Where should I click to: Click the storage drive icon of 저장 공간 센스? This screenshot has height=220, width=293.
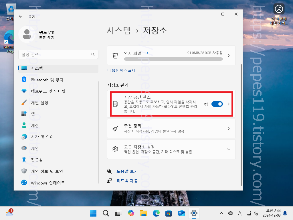point(115,104)
